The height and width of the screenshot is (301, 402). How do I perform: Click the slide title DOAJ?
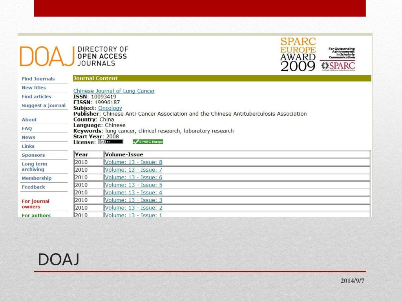58,259
